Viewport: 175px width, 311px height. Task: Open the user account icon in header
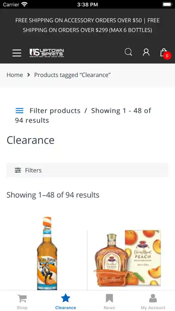pos(146,52)
